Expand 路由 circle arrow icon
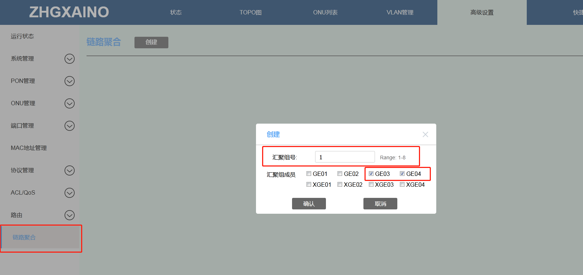 click(70, 215)
